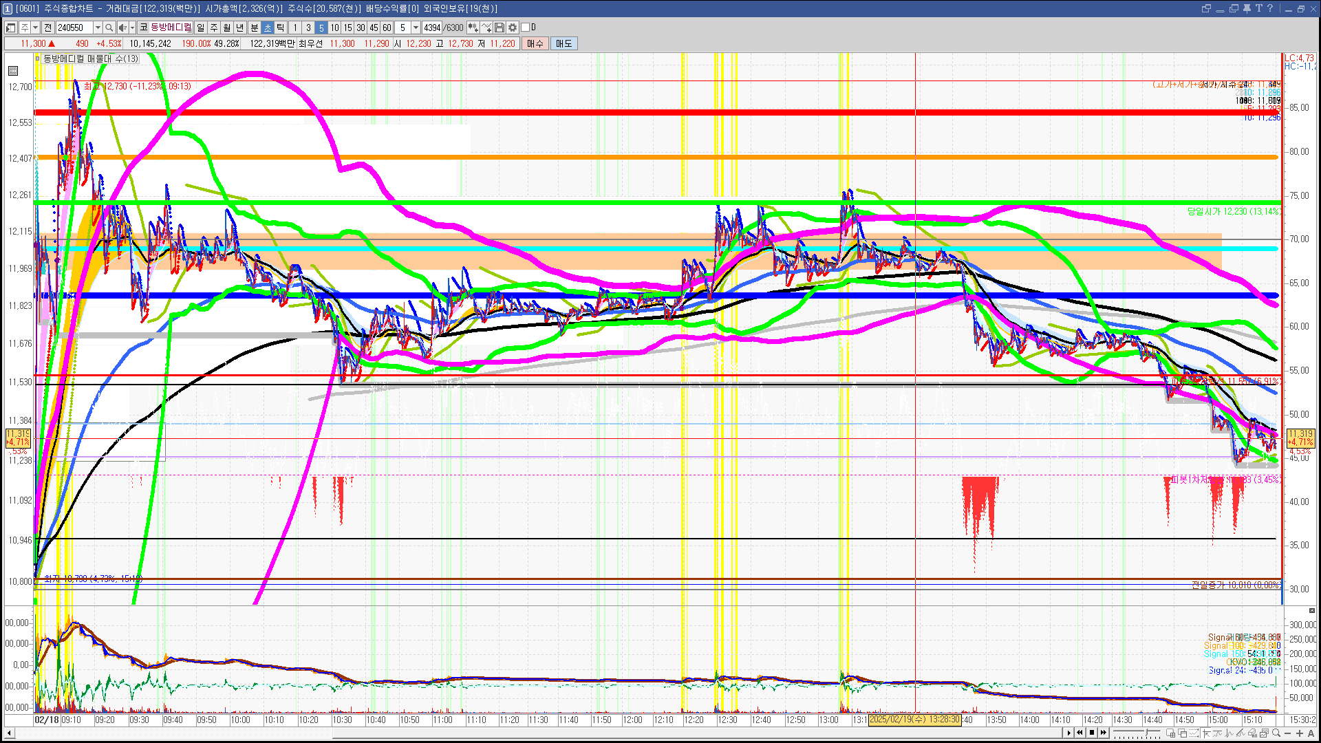Select the 초 (seconds) period toggle

(268, 28)
